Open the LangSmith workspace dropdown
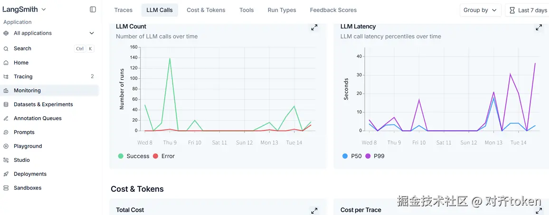This screenshot has height=215, width=549. coord(24,9)
